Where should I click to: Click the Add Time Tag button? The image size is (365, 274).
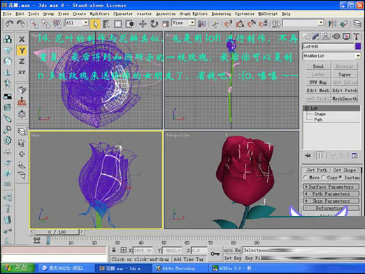click(189, 259)
